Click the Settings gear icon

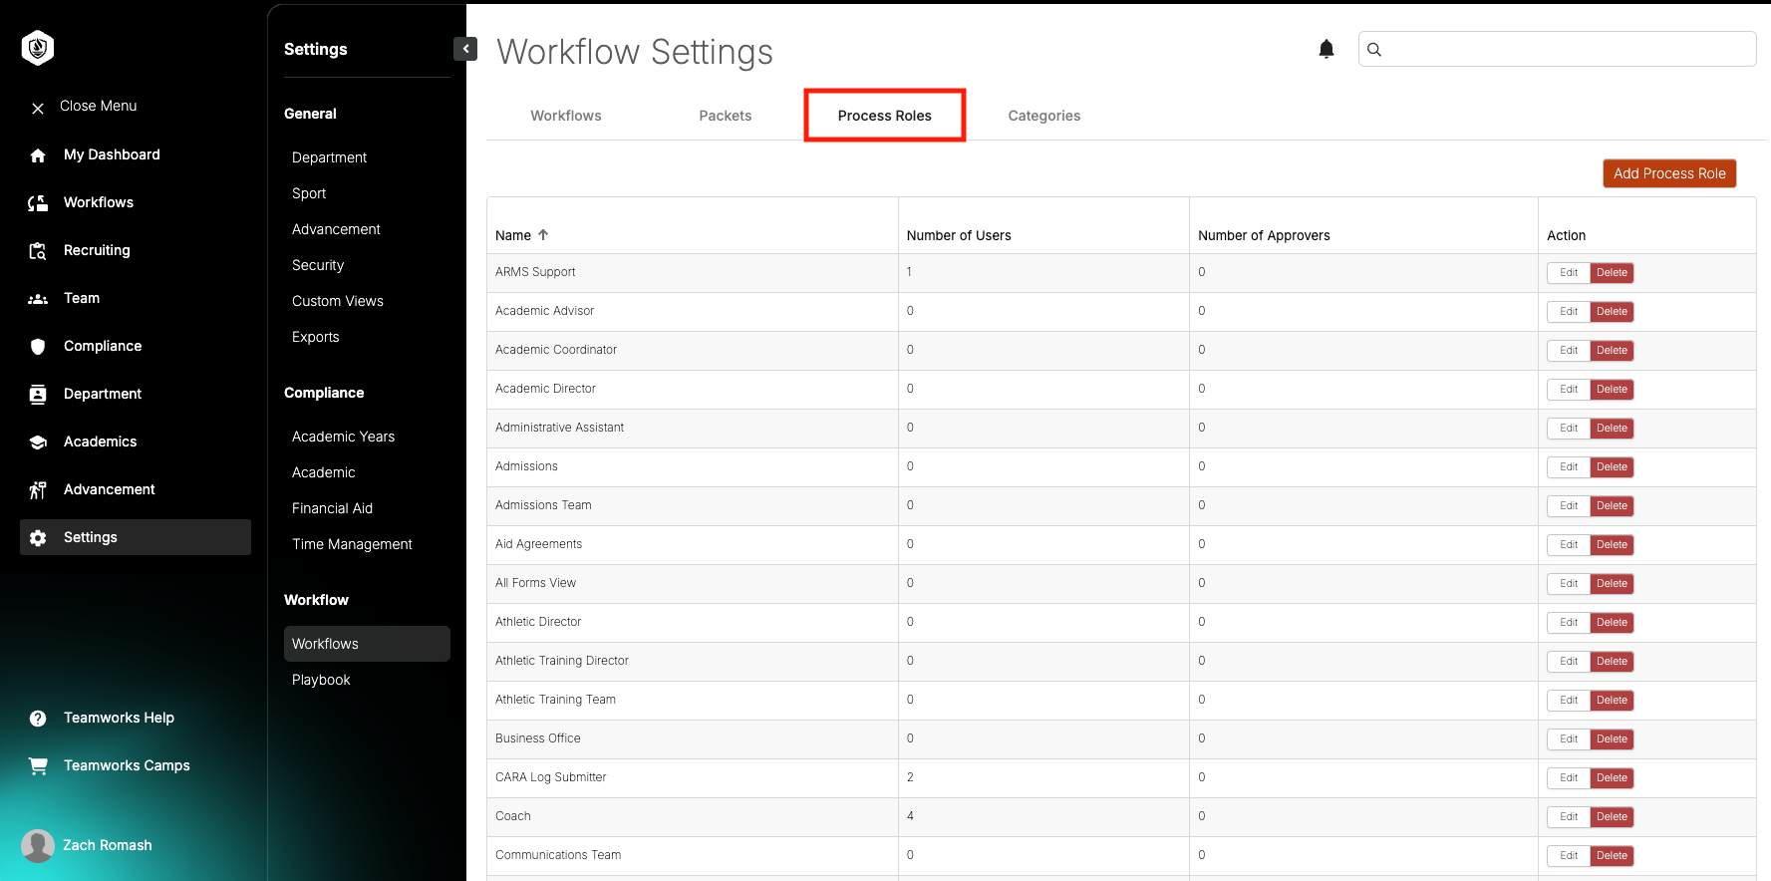click(x=38, y=538)
